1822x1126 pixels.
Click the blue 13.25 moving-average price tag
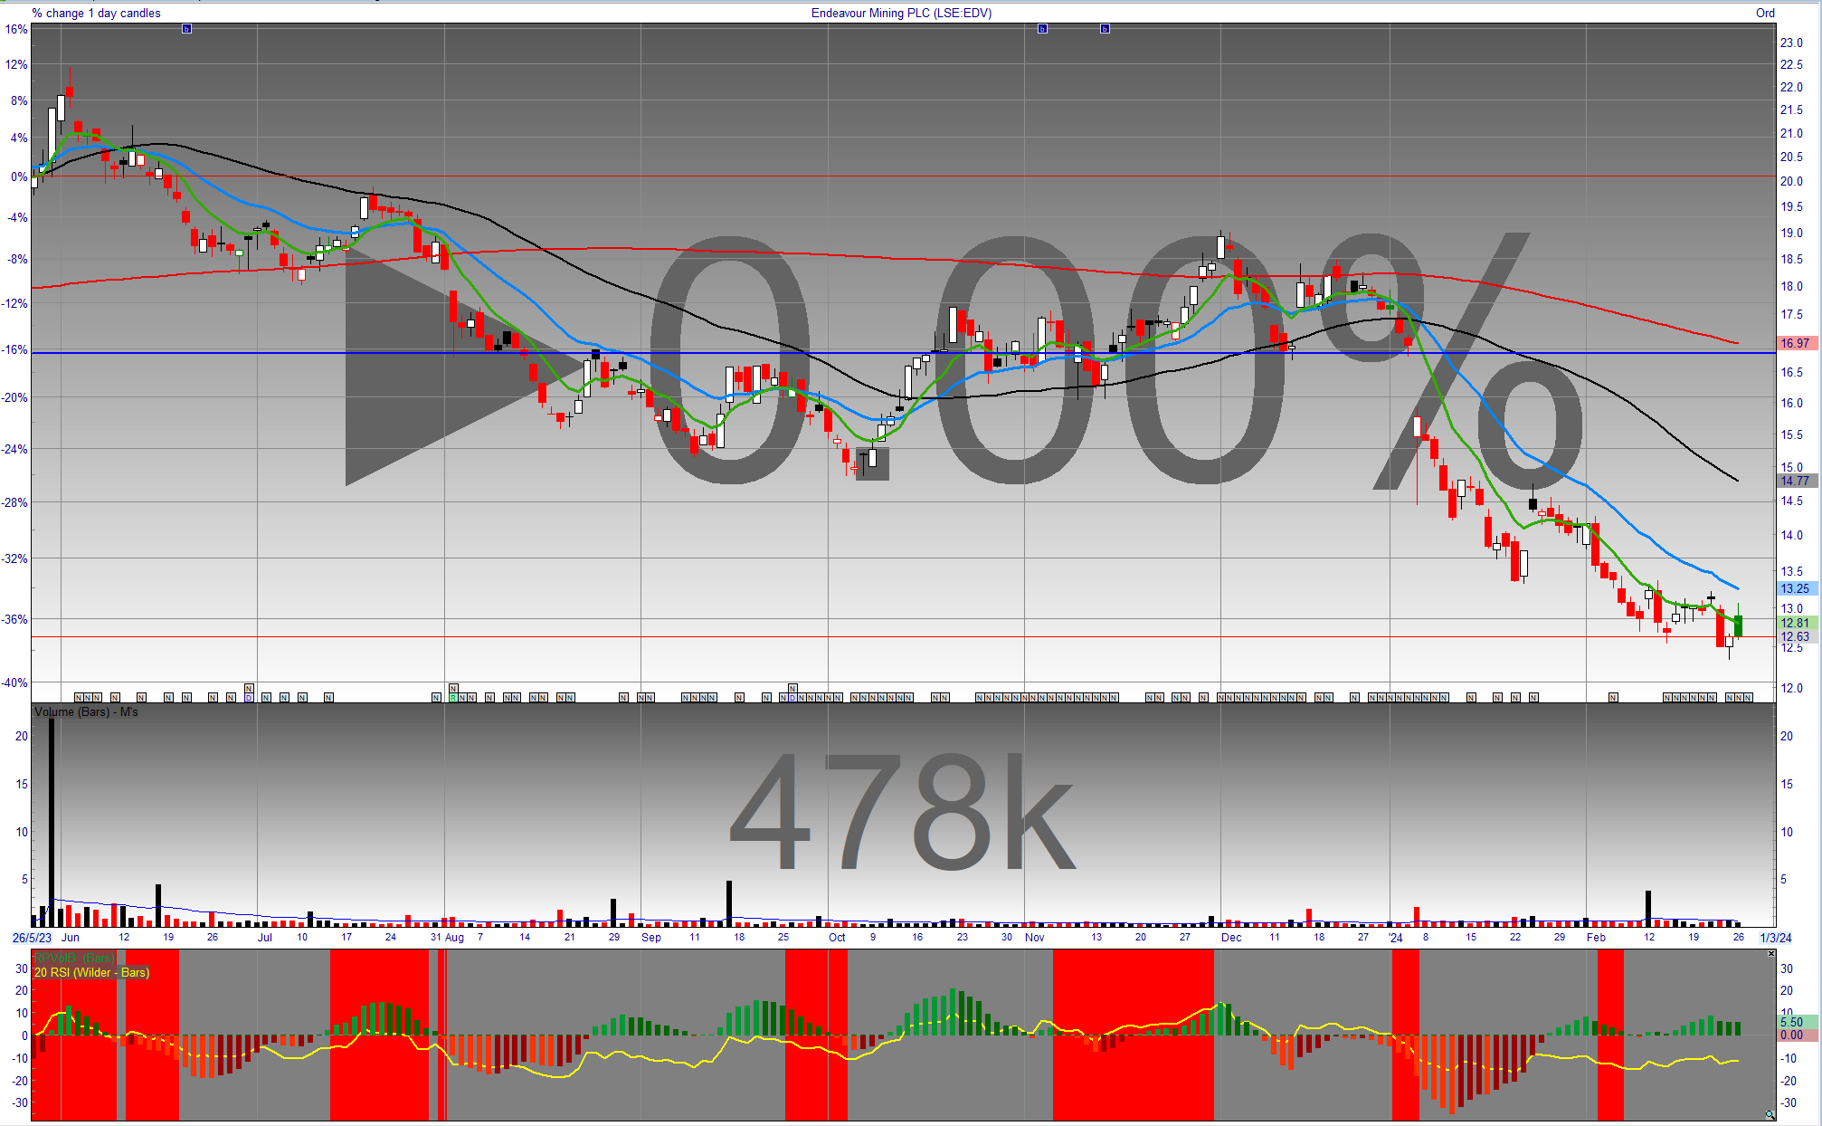[1796, 588]
